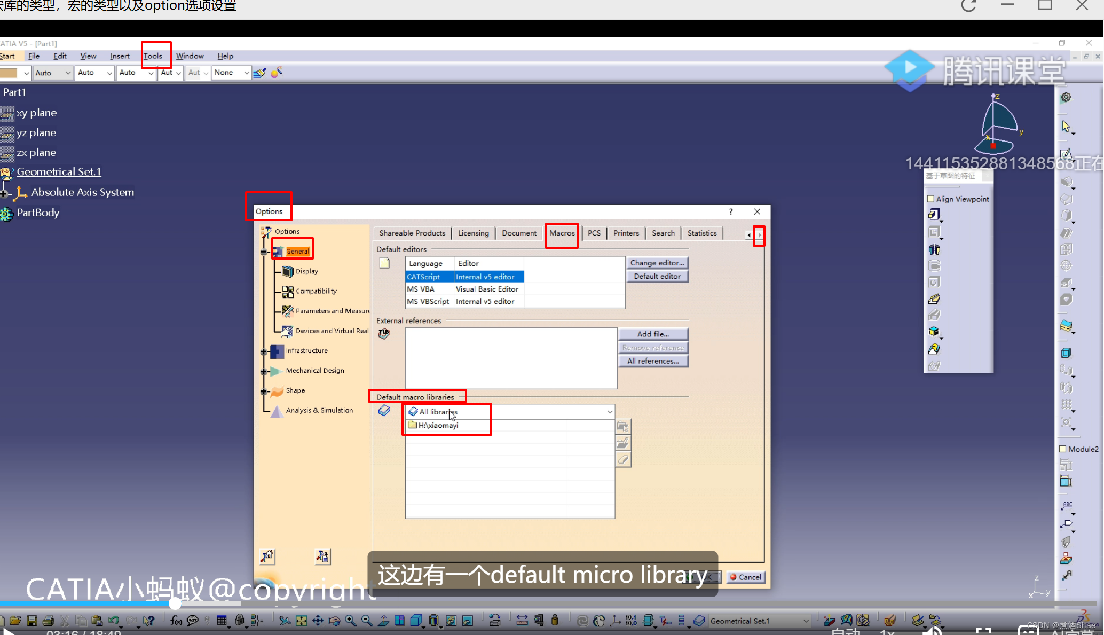Select the Geometrical Set.1 node
Image resolution: width=1104 pixels, height=635 pixels.
pyautogui.click(x=58, y=171)
